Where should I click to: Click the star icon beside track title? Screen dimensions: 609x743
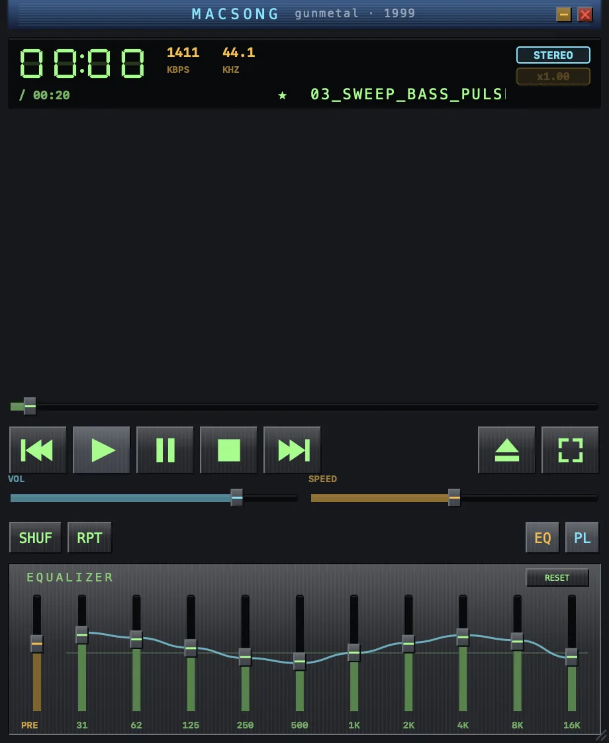(x=282, y=95)
